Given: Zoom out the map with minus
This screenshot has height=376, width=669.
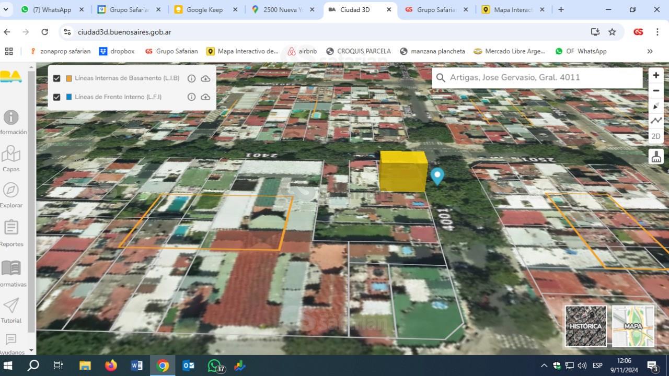Looking at the screenshot, I should click(656, 90).
